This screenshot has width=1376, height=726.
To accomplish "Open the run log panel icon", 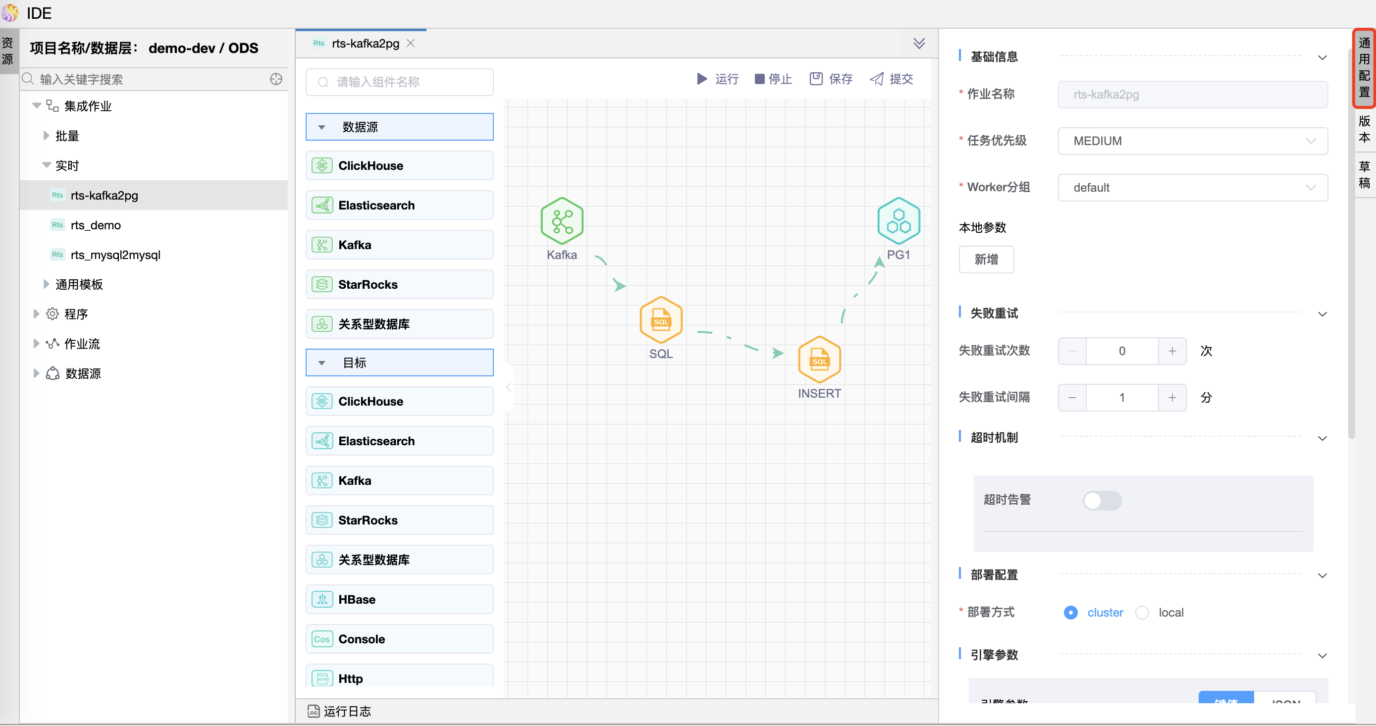I will click(313, 711).
